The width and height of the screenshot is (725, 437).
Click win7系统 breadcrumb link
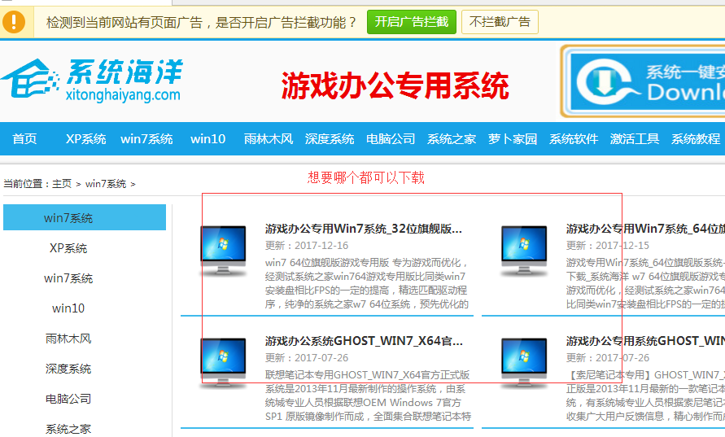[x=106, y=184]
